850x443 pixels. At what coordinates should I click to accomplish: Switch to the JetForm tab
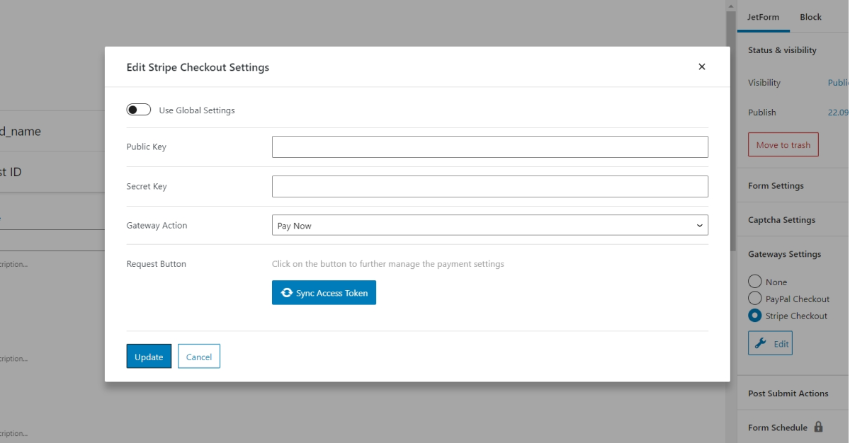(x=764, y=16)
